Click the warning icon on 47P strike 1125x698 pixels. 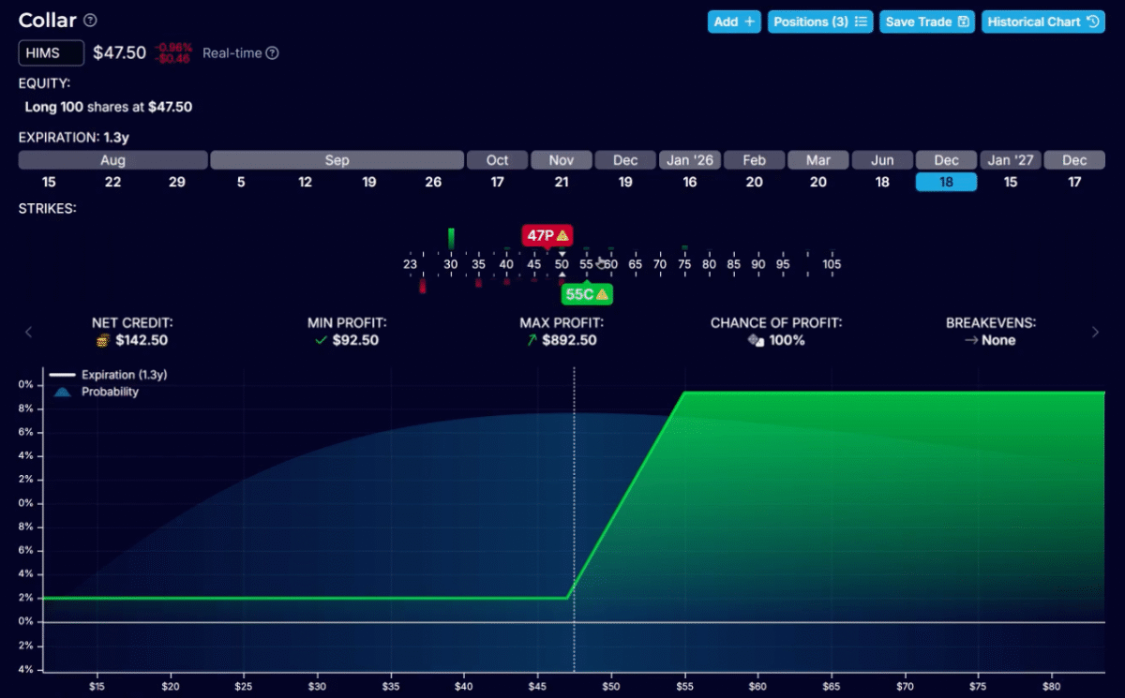pos(562,235)
